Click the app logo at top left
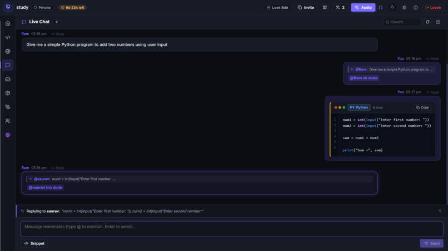The height and width of the screenshot is (251, 448). coord(8,7)
